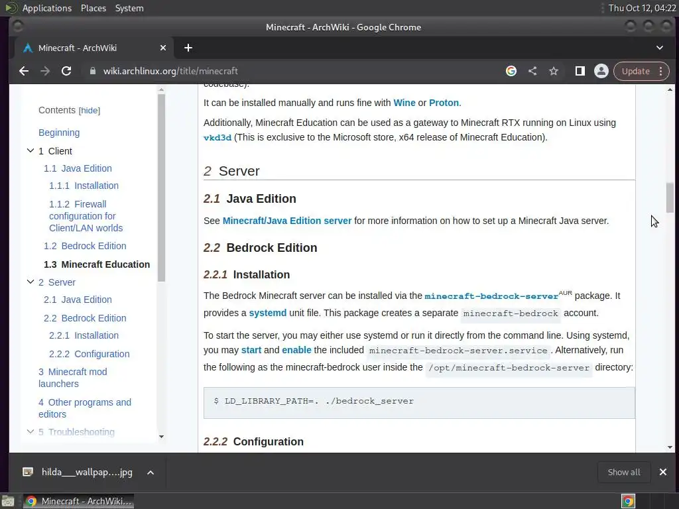The image size is (679, 509).
Task: Open the Applications menu
Action: coord(47,8)
